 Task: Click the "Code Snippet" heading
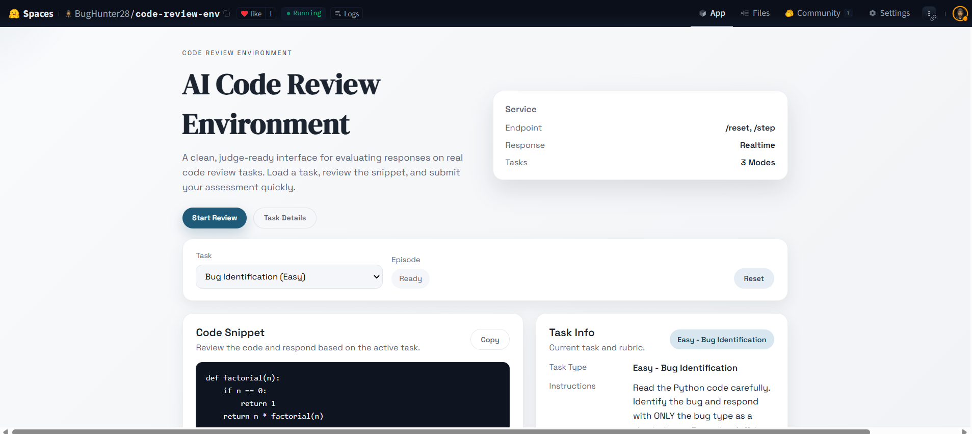click(230, 333)
